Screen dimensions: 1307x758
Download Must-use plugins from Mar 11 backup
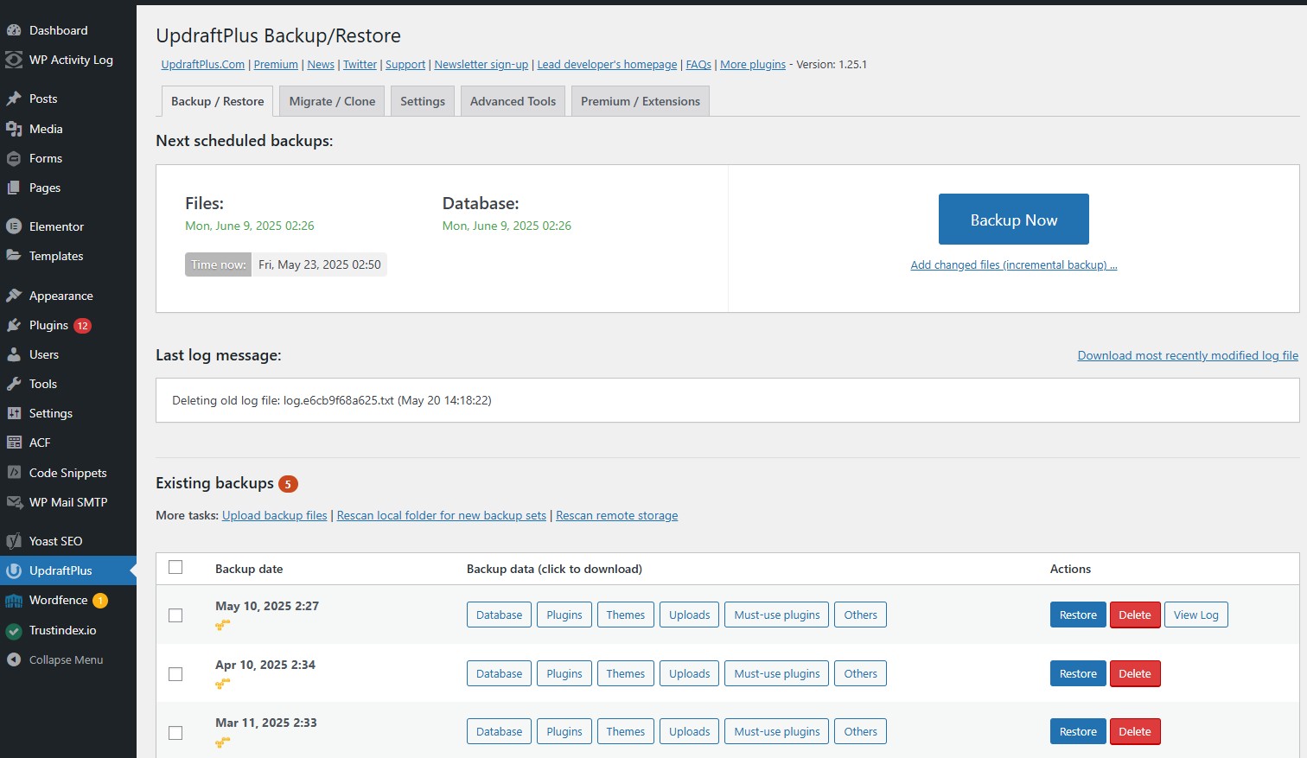777,732
